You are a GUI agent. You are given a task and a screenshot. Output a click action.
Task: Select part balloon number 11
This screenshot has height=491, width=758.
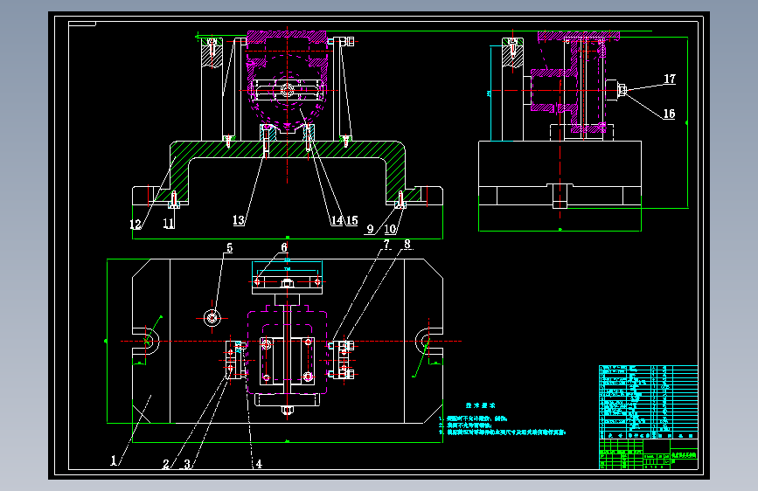(168, 224)
